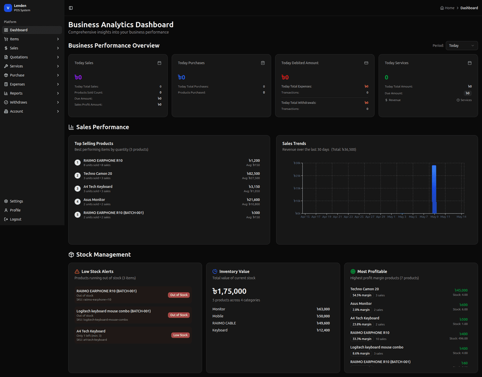Expand the Purchase submenu chevron
The image size is (482, 377).
[58, 75]
